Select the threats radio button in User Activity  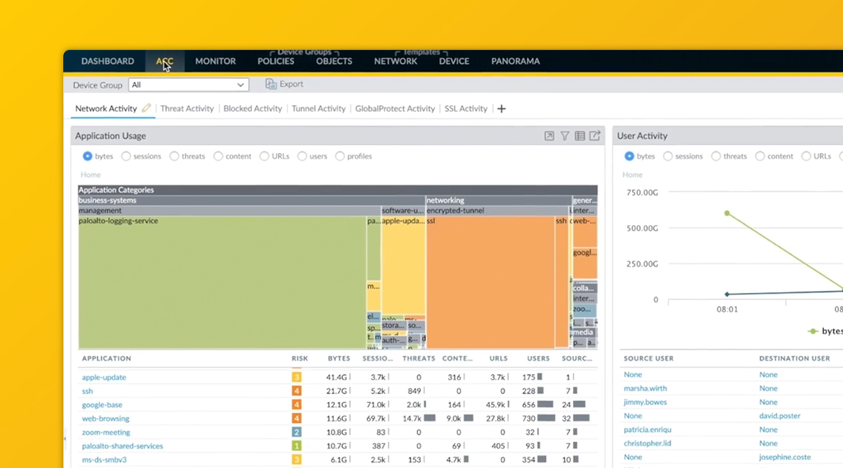pos(716,155)
